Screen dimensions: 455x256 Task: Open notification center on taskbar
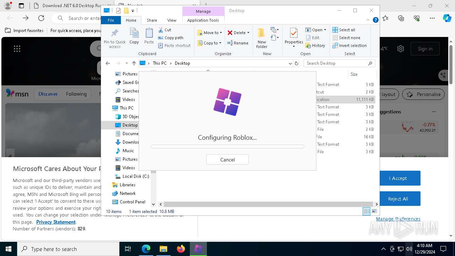[443, 249]
